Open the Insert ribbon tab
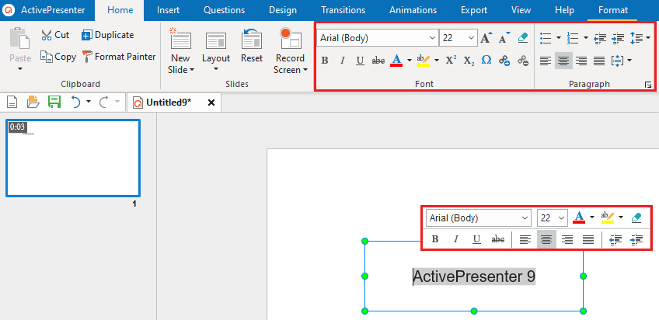 tap(169, 10)
